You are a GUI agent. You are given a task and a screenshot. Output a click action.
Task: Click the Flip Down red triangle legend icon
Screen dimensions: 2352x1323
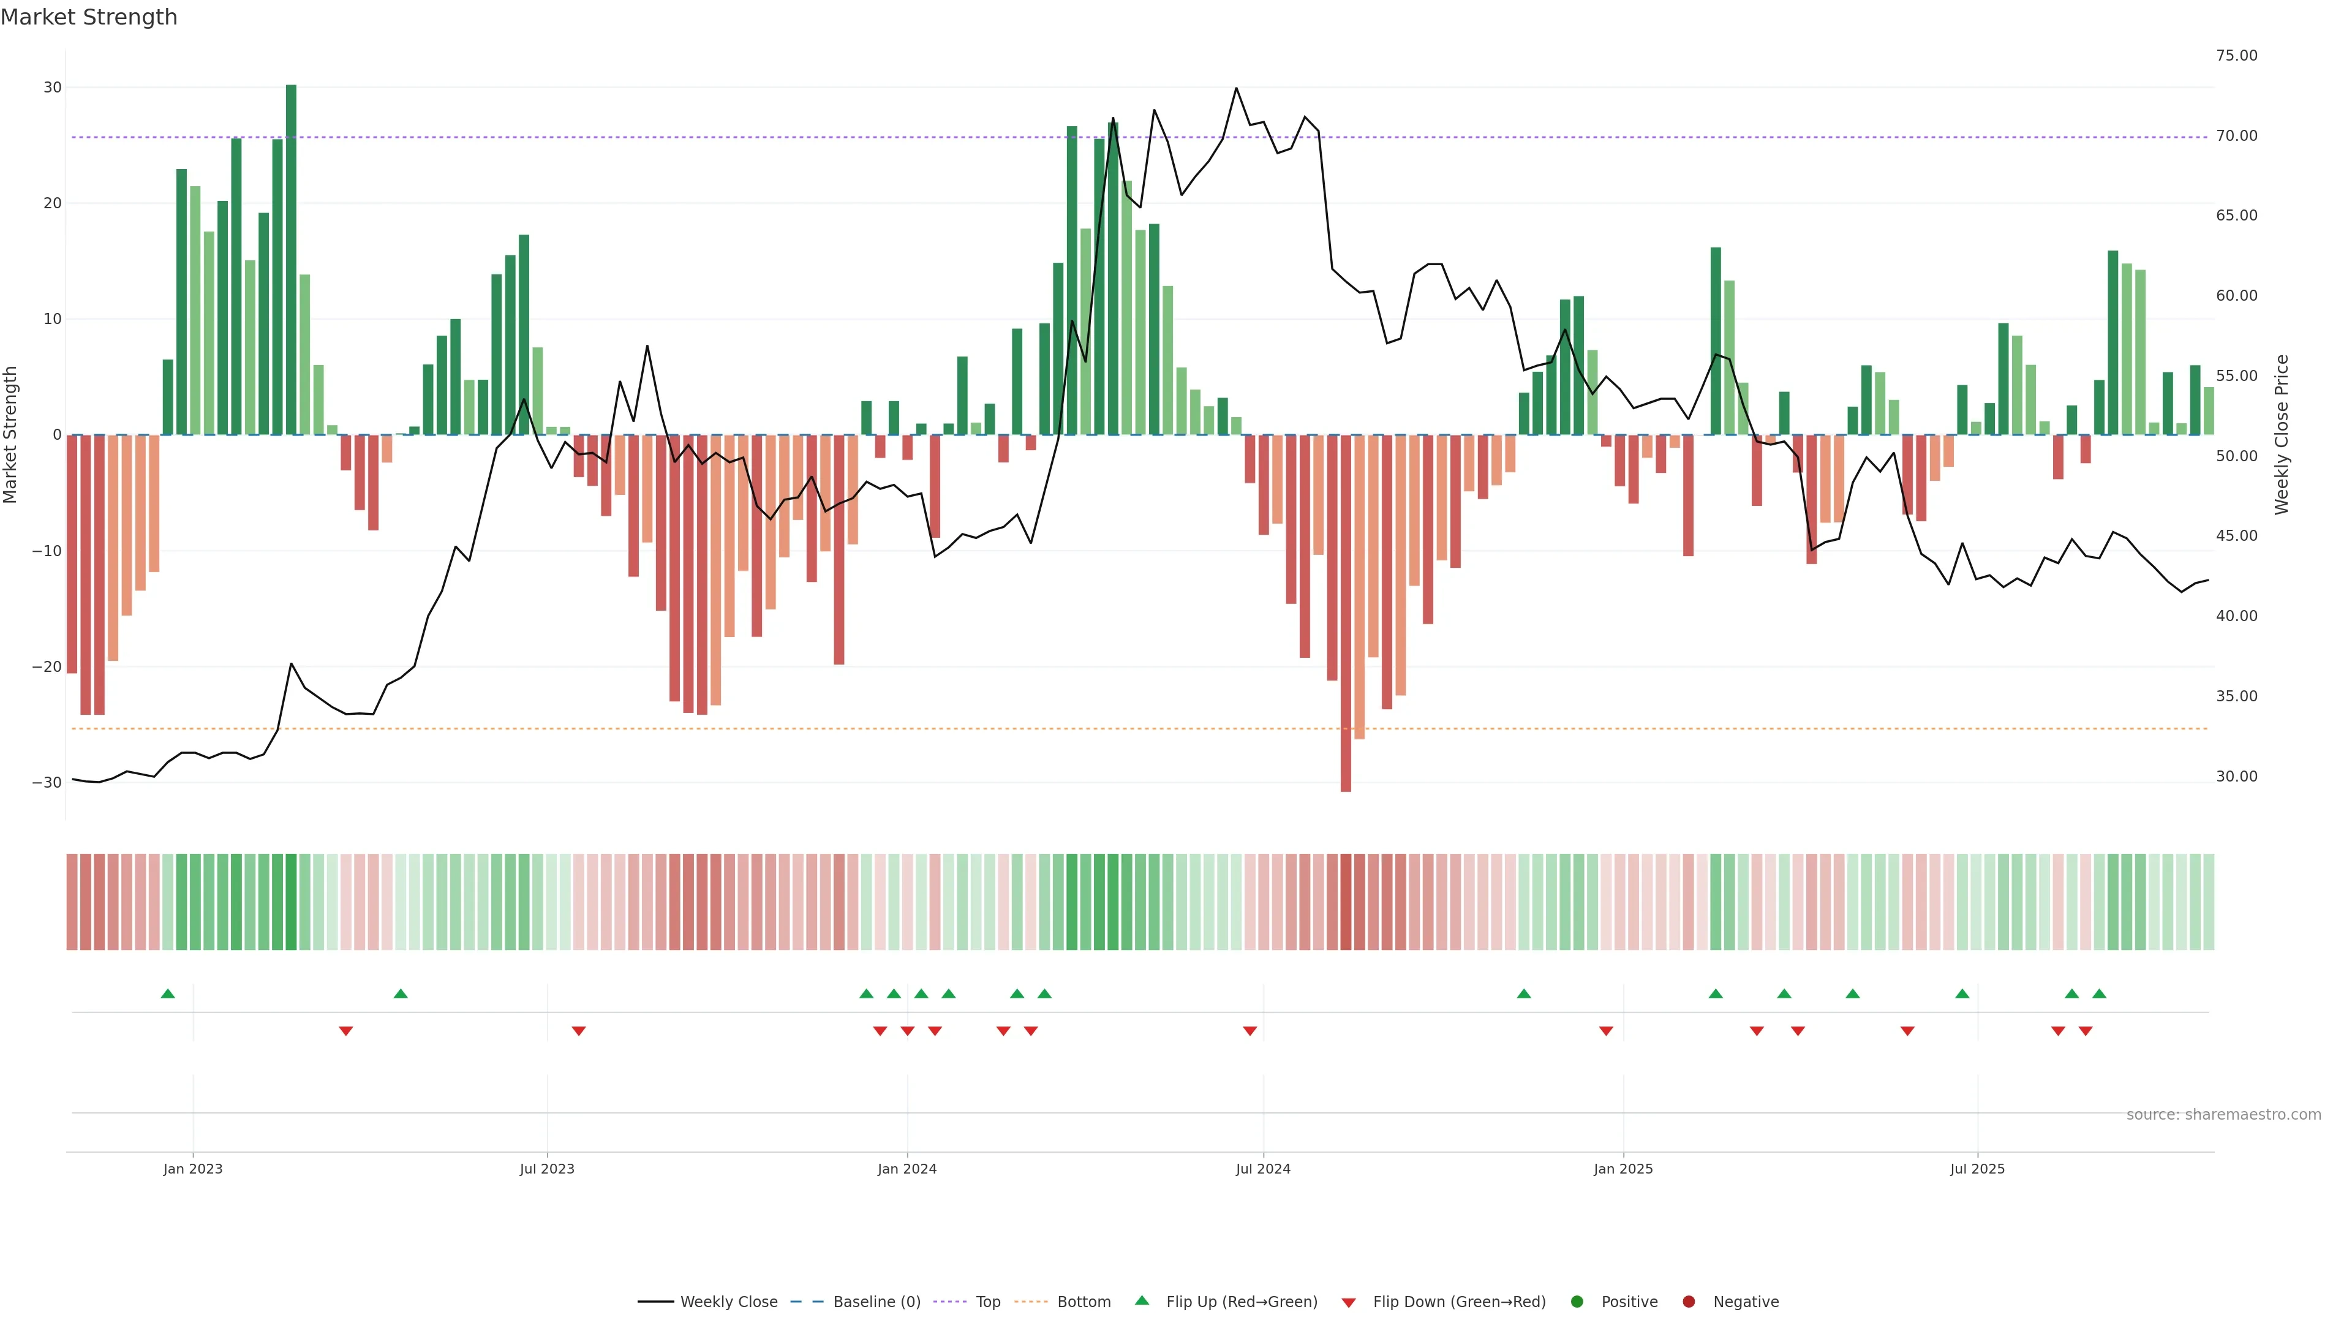[x=1349, y=1303]
